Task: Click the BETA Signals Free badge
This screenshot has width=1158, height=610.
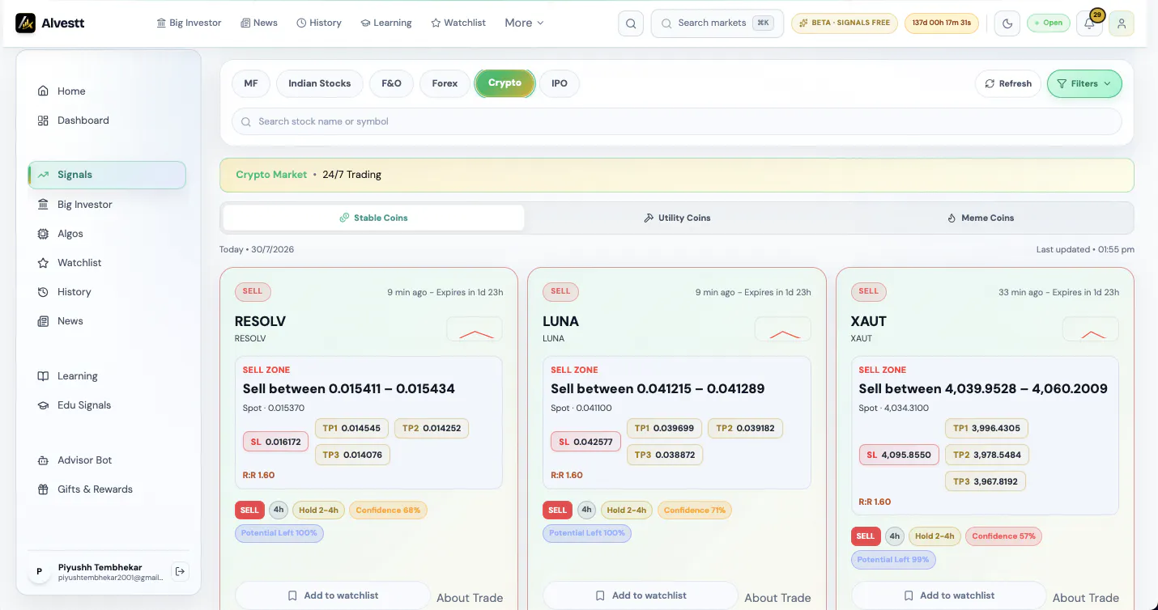Action: [x=845, y=23]
